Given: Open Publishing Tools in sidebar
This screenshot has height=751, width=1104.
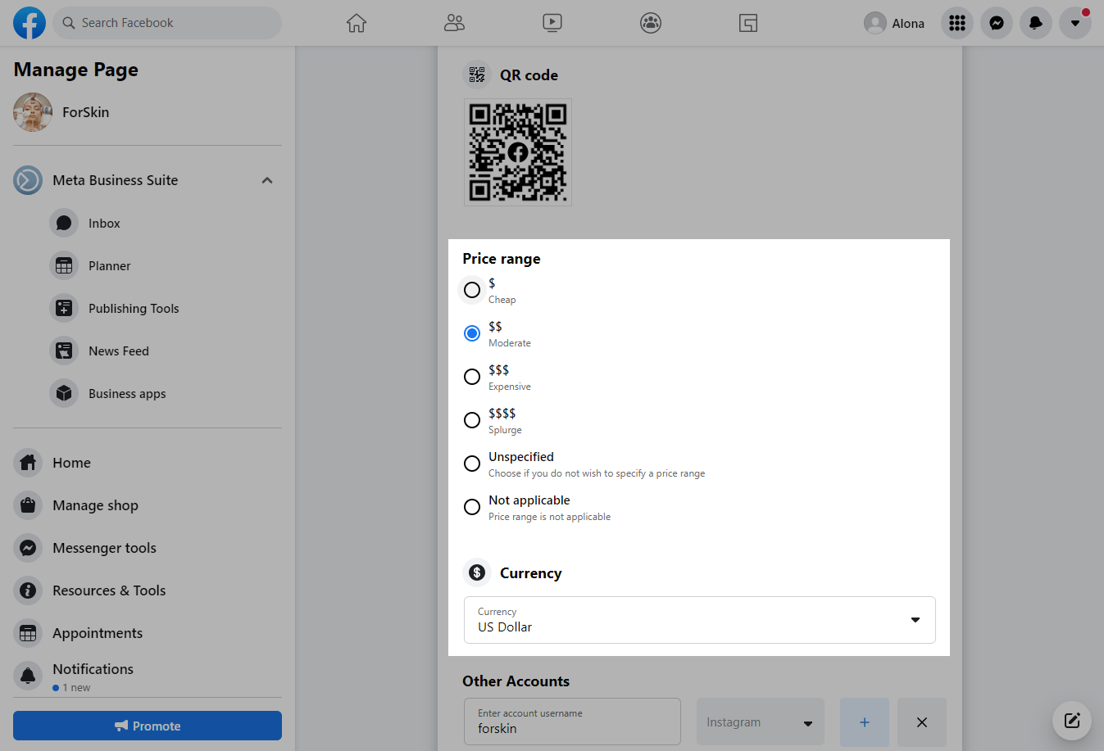Looking at the screenshot, I should tap(134, 308).
